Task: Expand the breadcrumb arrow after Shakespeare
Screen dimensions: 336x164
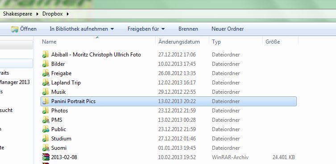Action: coord(37,14)
